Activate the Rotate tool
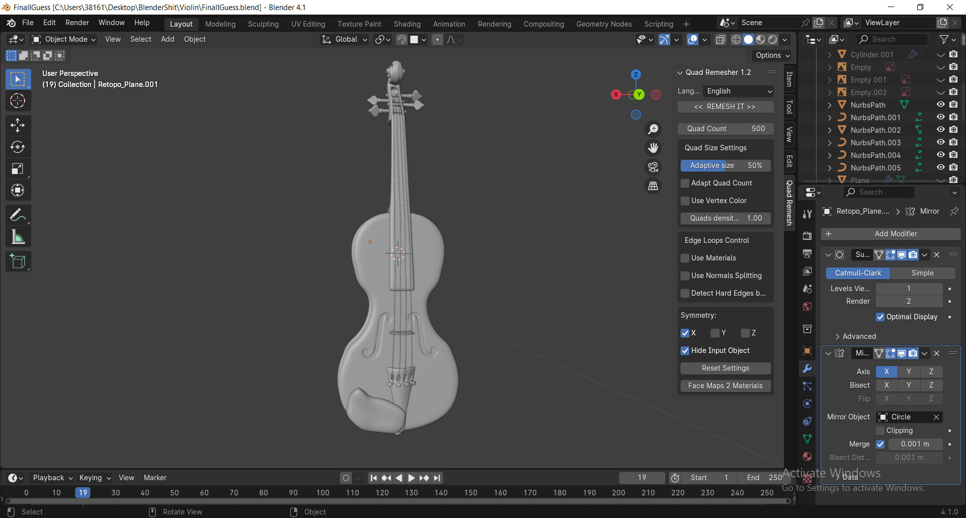This screenshot has height=518, width=966. (x=18, y=147)
